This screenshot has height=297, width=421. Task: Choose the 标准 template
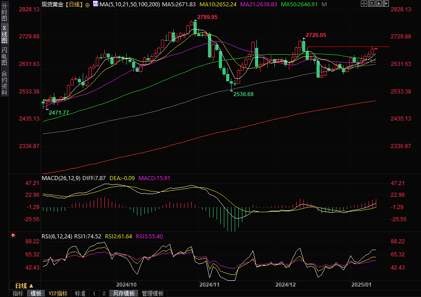[x=80, y=293]
